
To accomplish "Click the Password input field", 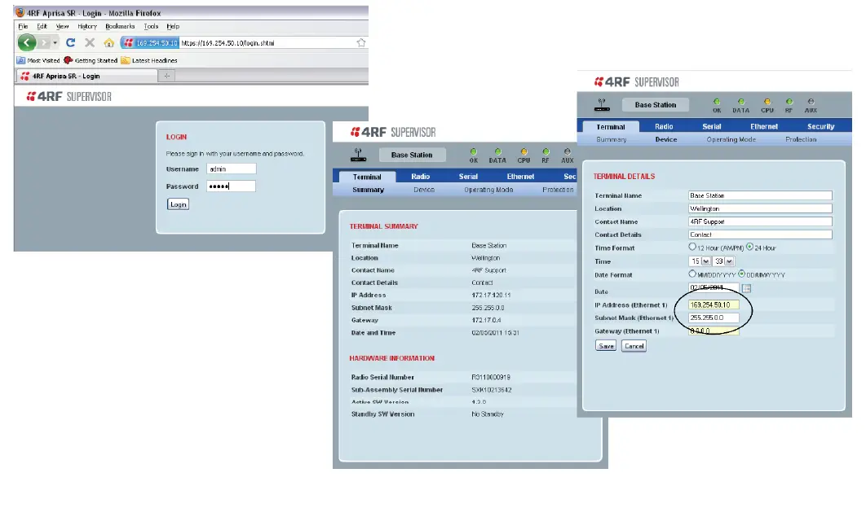I will tap(232, 186).
